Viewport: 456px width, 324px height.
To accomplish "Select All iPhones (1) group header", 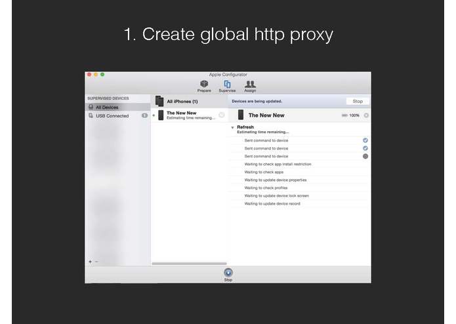I will click(190, 102).
